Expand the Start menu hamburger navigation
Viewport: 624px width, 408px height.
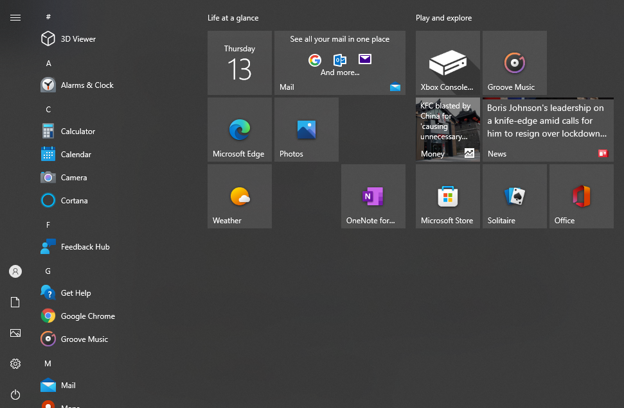pyautogui.click(x=15, y=17)
